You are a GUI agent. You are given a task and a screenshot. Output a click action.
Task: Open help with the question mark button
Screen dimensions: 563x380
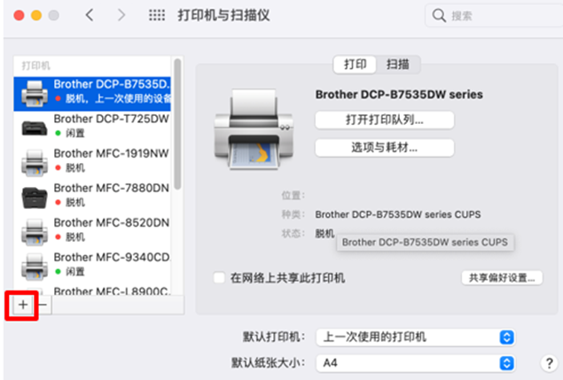pos(549,363)
